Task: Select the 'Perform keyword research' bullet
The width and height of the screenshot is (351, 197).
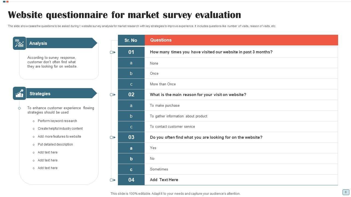Action: click(57, 121)
